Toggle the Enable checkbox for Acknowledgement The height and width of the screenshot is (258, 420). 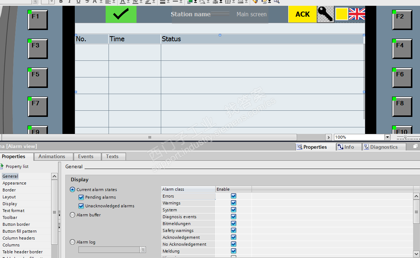[233, 237]
